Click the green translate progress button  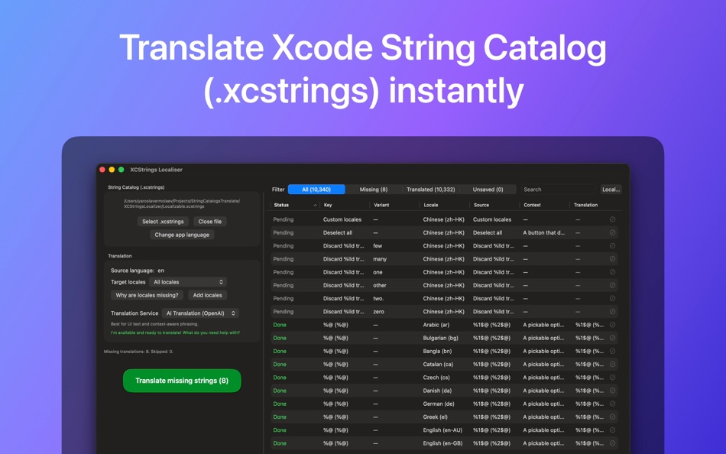point(181,380)
